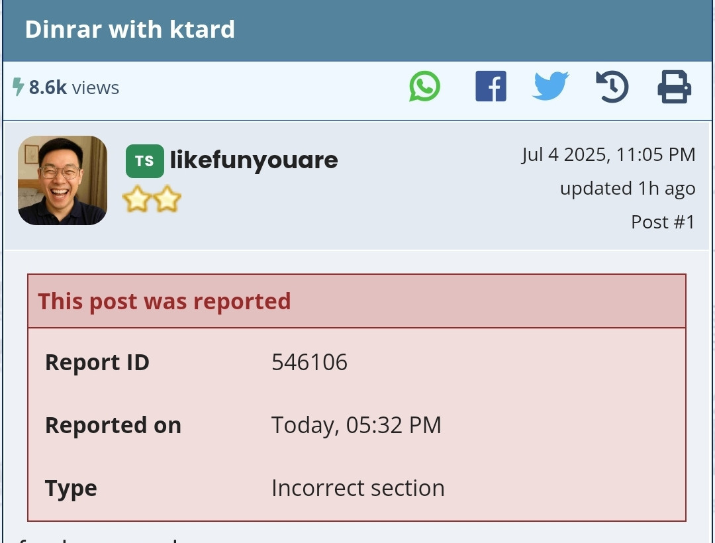Click the 8.6k views counter
715x543 pixels.
74,87
